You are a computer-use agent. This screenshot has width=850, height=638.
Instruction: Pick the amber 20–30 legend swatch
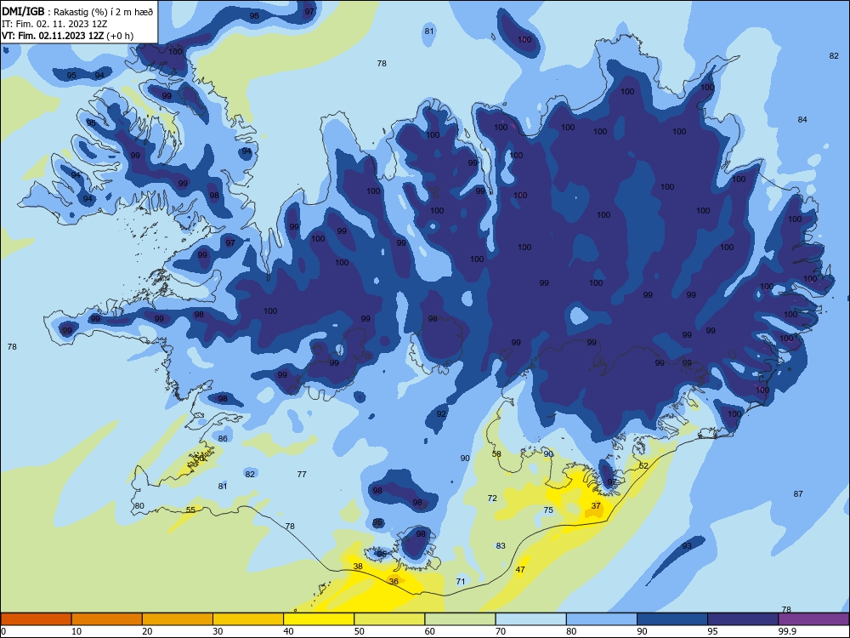(x=178, y=619)
